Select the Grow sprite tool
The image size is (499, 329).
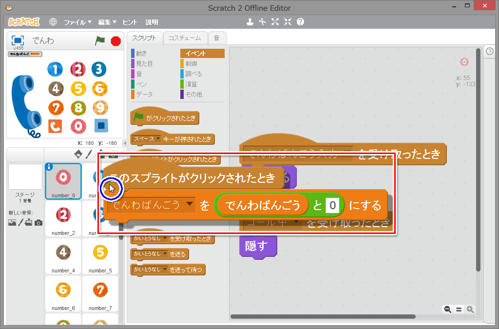click(x=275, y=21)
